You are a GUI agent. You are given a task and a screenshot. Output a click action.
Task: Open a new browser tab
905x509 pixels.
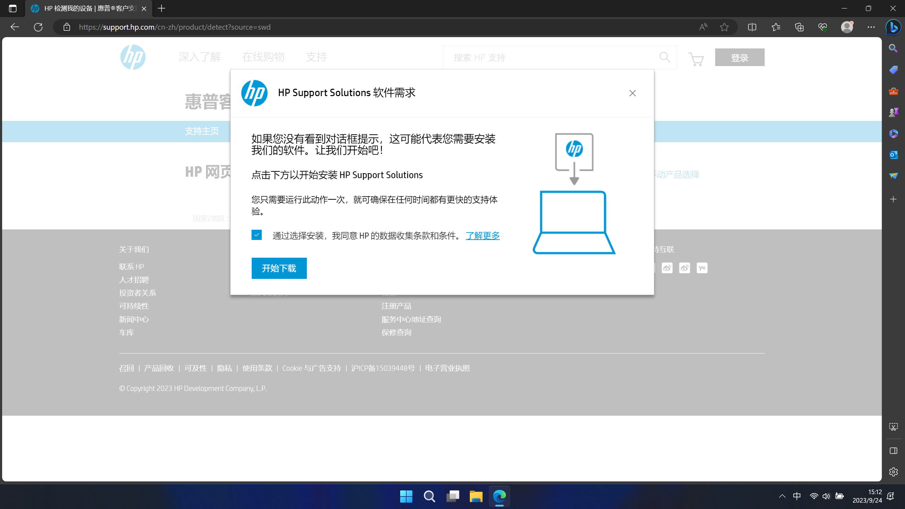(x=162, y=8)
